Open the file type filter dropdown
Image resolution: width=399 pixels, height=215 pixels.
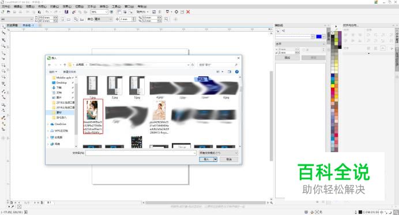pos(219,153)
